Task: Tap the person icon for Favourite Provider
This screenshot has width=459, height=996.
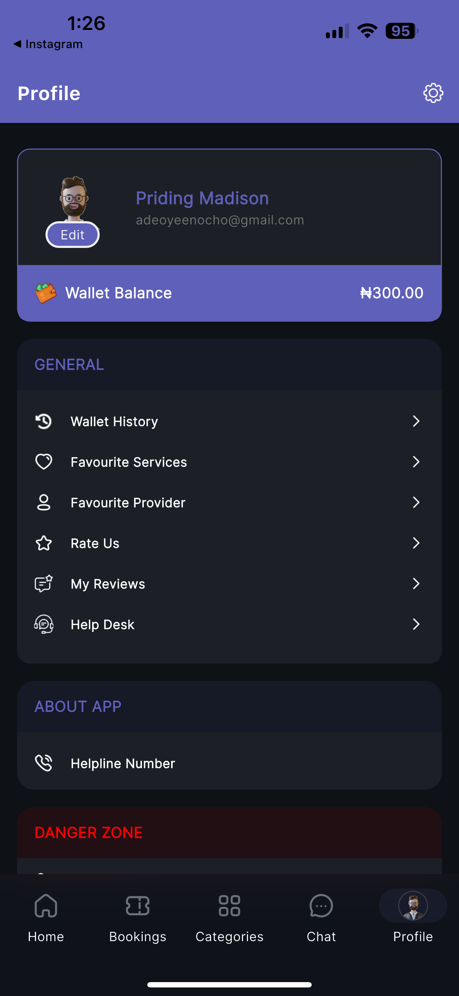Action: tap(44, 503)
